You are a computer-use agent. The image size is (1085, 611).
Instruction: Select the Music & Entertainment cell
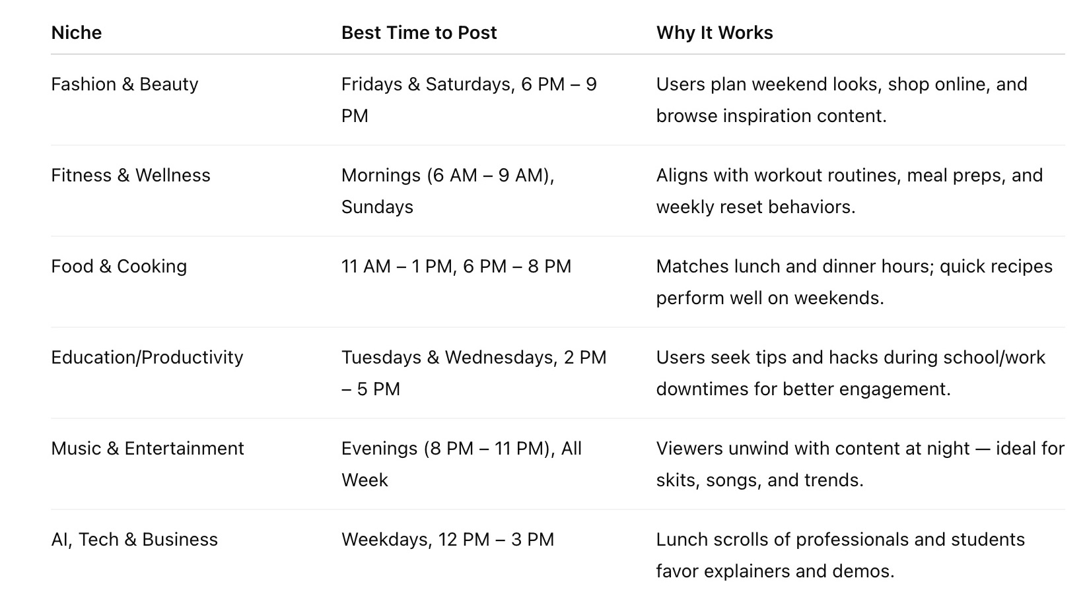coord(147,449)
